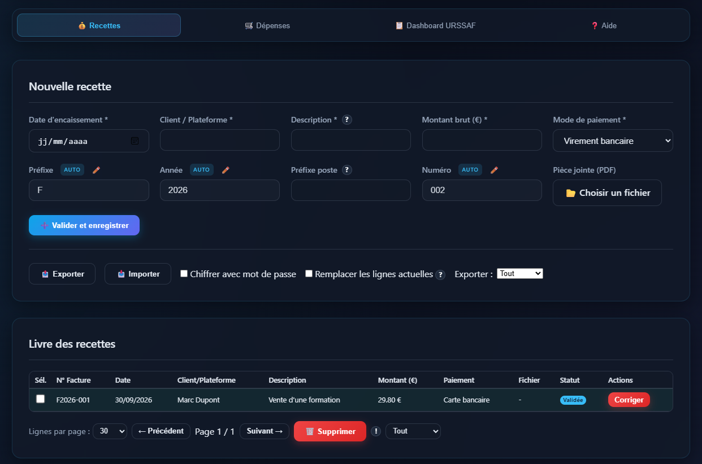The width and height of the screenshot is (702, 464).
Task: Switch to the Recettes tab
Action: click(x=99, y=25)
